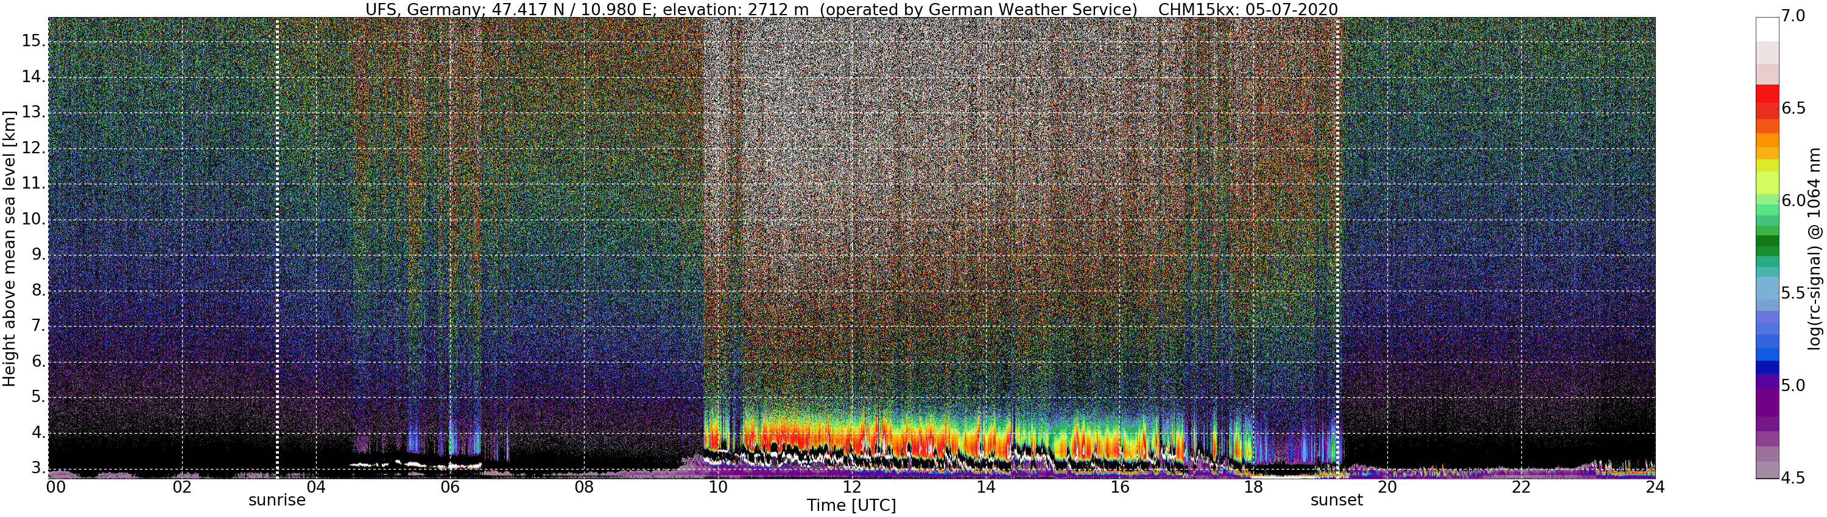The width and height of the screenshot is (1827, 517).
Task: Click the time axis tick '18'
Action: tap(1253, 487)
